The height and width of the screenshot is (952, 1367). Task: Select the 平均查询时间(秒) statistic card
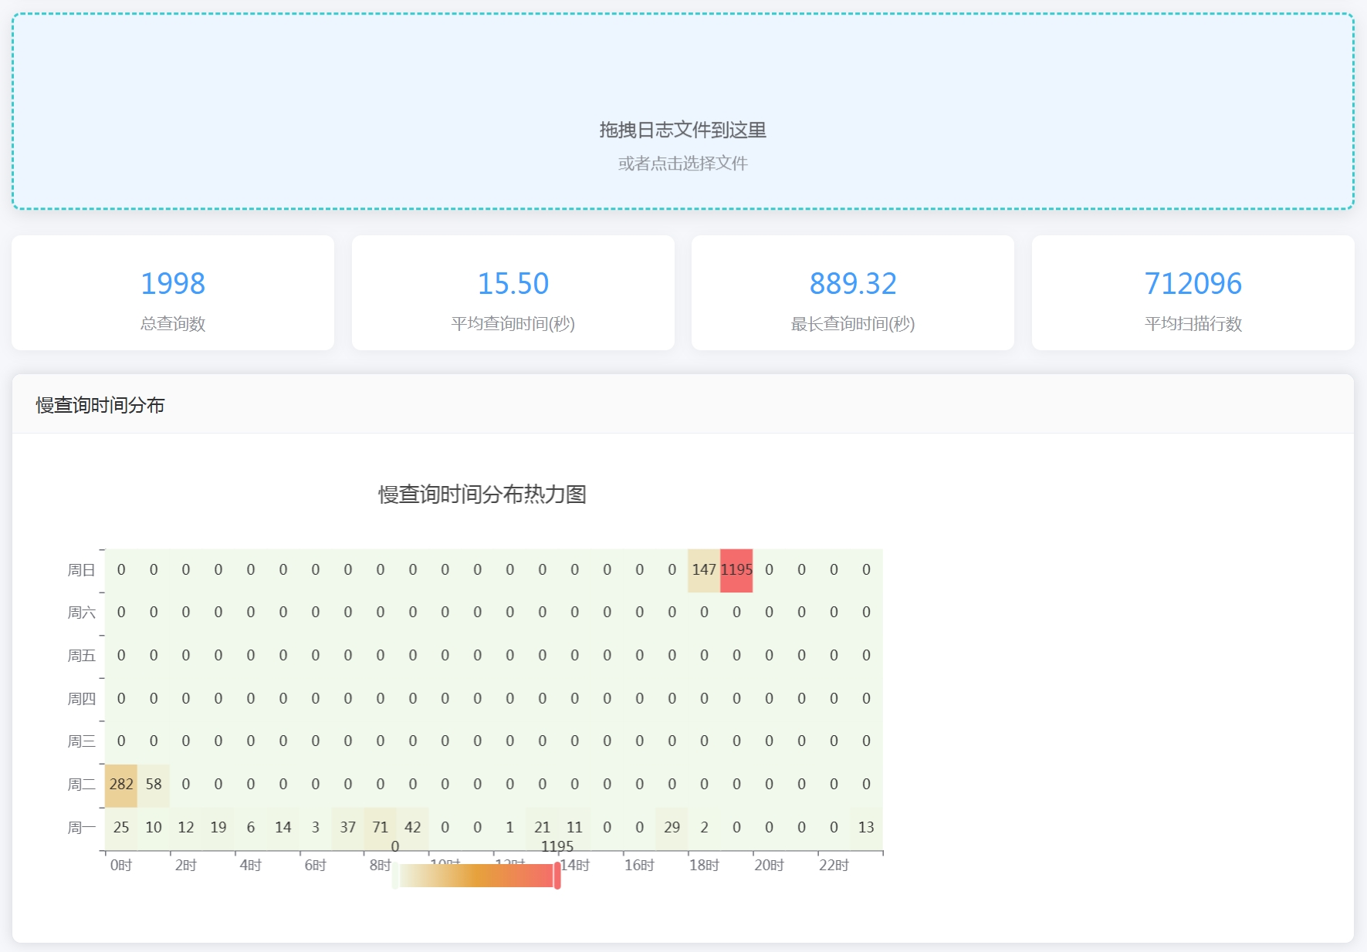tap(513, 293)
